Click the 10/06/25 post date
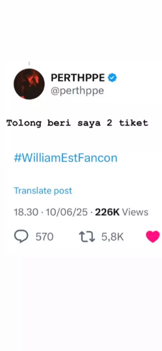The height and width of the screenshot is (351, 162). click(x=66, y=212)
